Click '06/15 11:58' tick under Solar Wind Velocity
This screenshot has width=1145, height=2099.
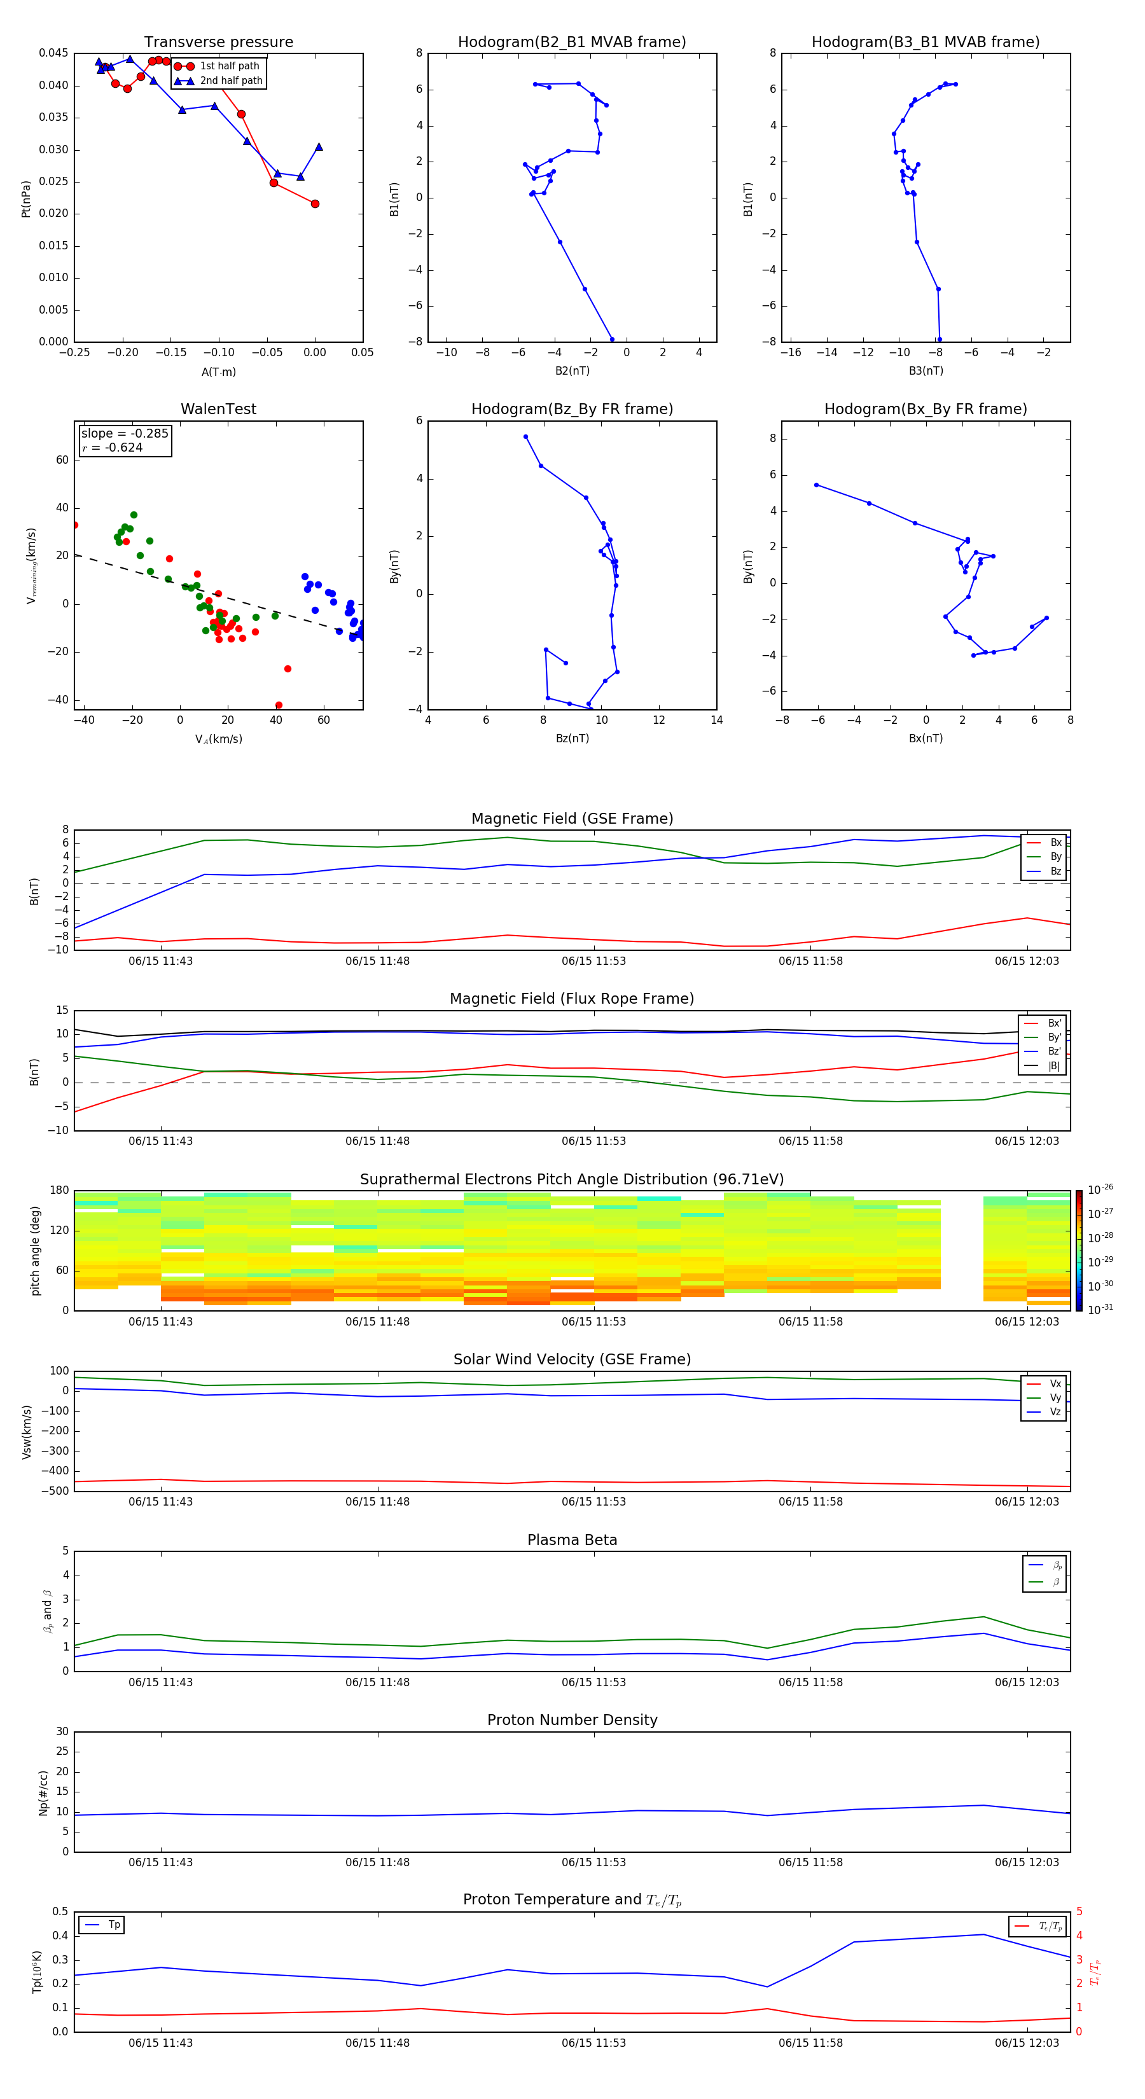pos(810,1502)
